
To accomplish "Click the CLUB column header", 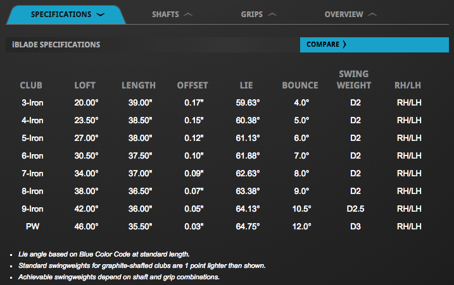I will [x=31, y=85].
